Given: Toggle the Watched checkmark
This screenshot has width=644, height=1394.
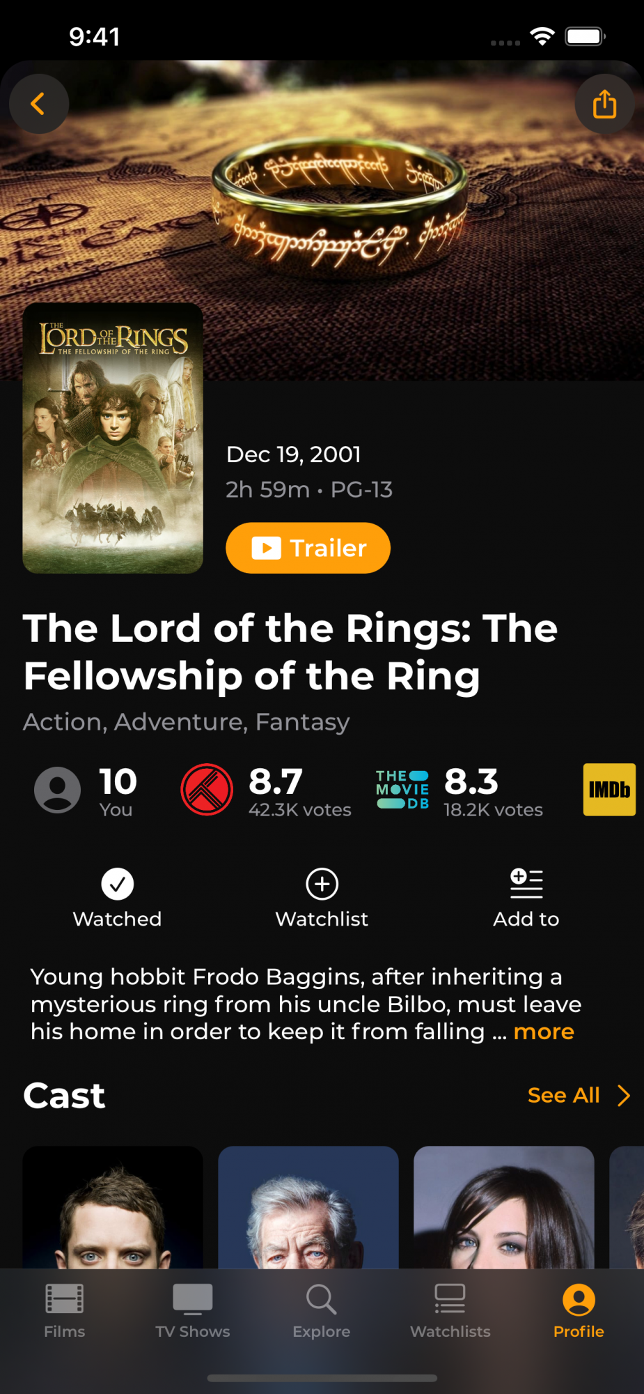Looking at the screenshot, I should pyautogui.click(x=118, y=884).
